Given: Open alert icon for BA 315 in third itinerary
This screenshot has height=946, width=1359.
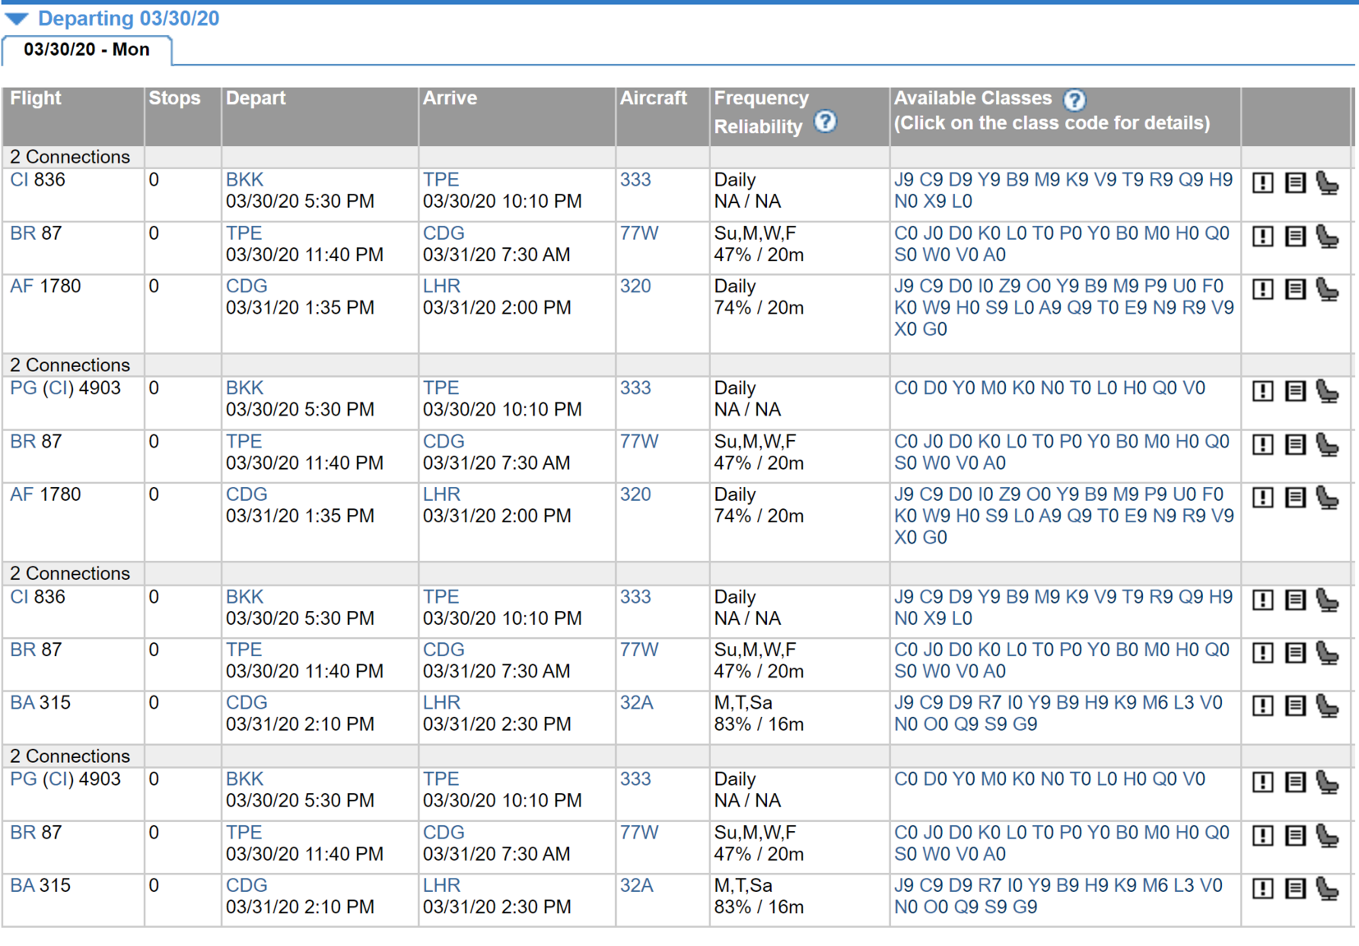Looking at the screenshot, I should pyautogui.click(x=1263, y=705).
